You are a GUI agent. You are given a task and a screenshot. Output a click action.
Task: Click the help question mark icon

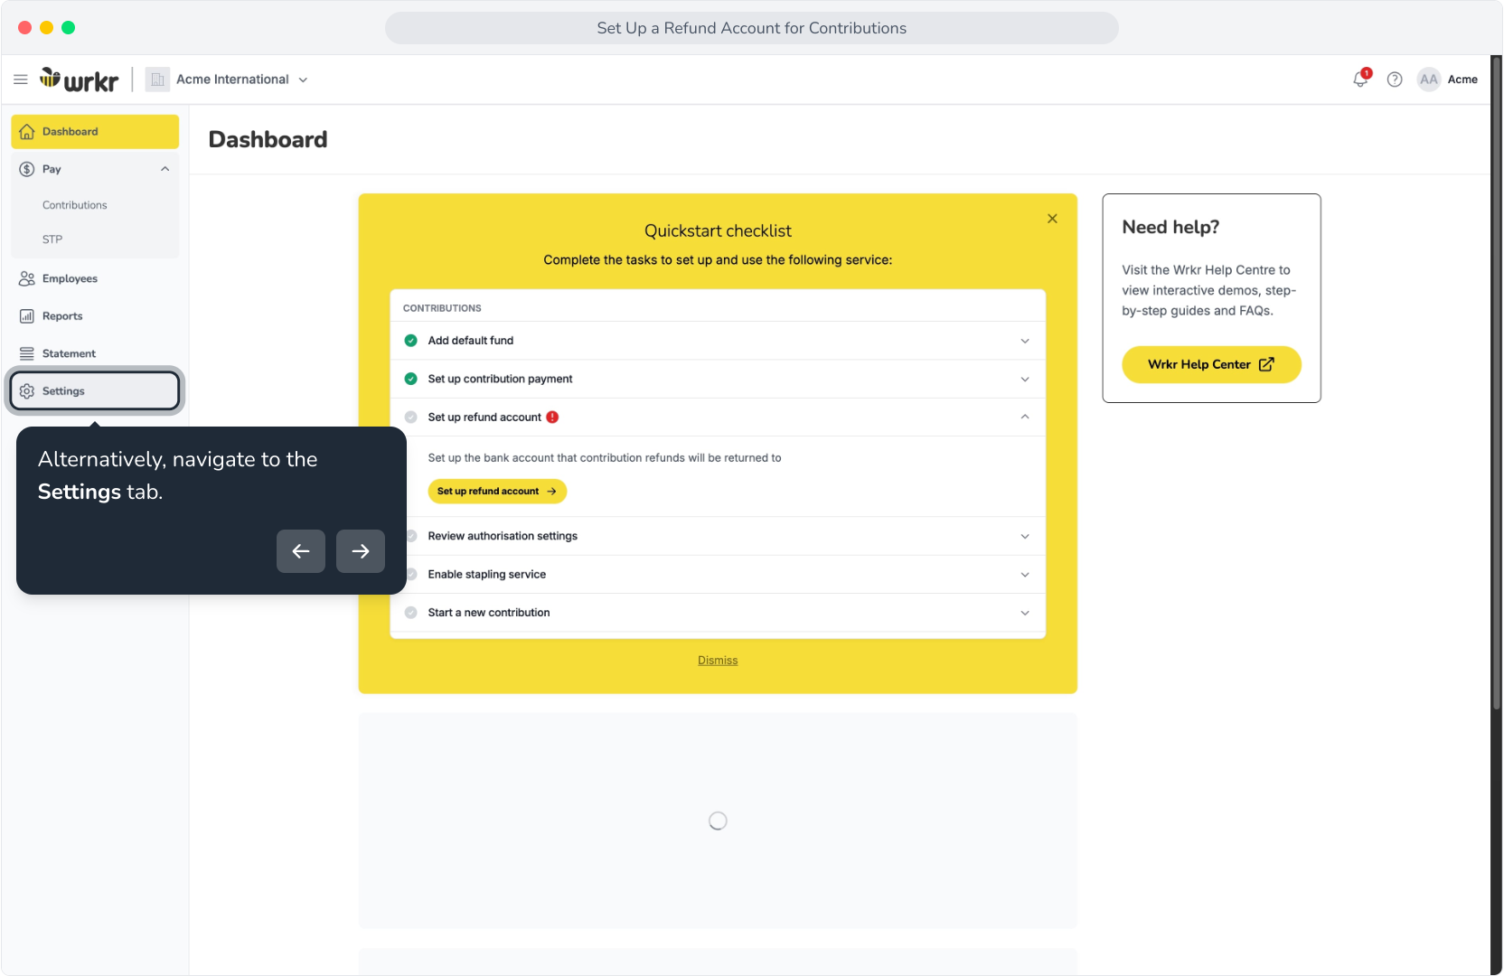(1395, 80)
